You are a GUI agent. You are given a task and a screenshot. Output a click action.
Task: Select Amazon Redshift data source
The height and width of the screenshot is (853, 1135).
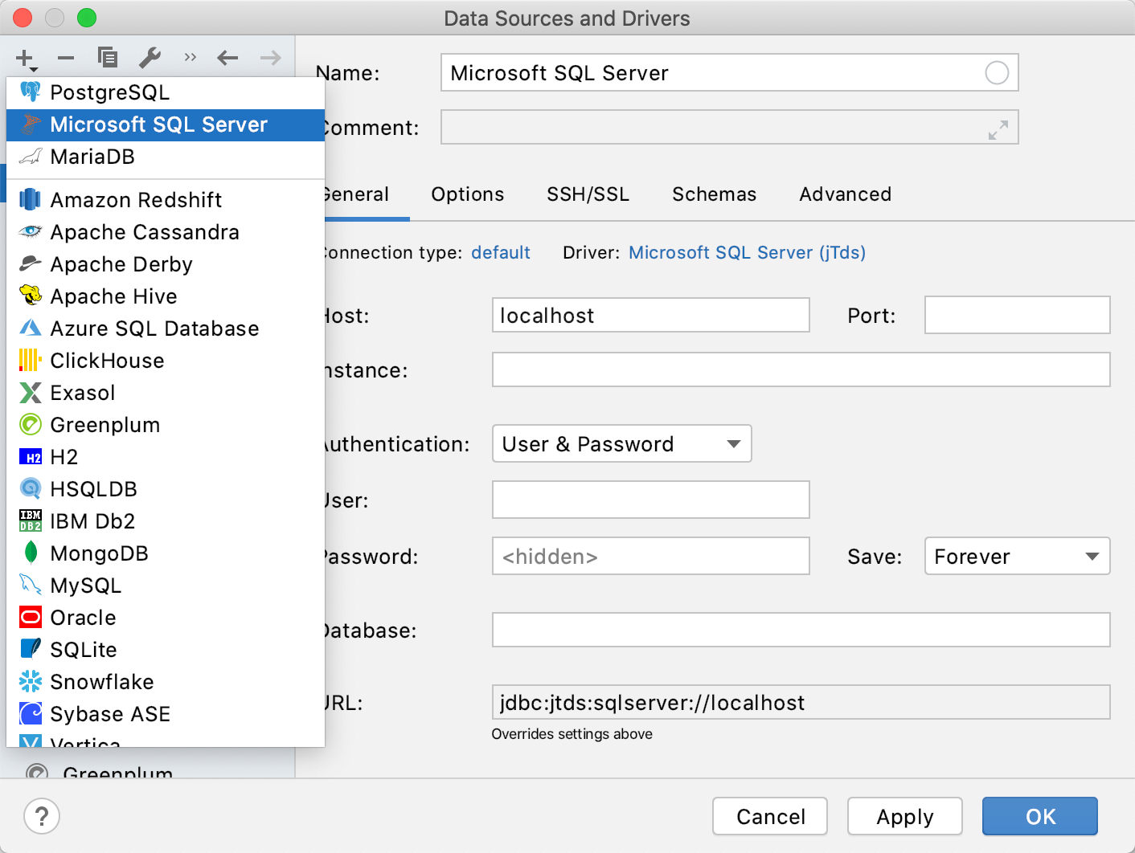166,200
